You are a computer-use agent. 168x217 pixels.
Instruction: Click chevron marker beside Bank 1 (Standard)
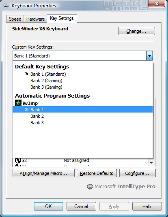(27, 74)
